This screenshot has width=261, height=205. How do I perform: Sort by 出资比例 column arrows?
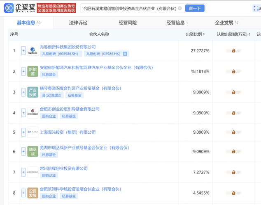pyautogui.click(x=204, y=34)
